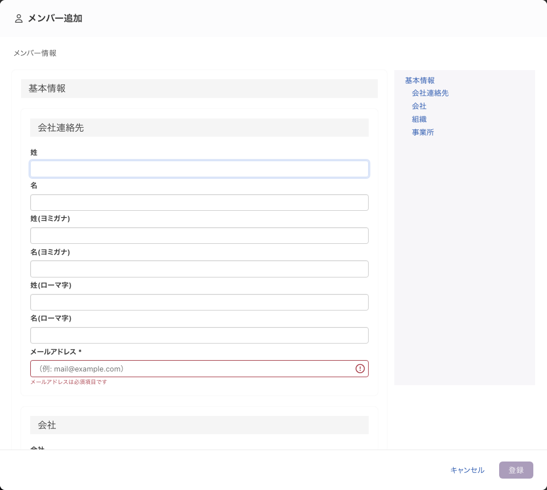Image resolution: width=547 pixels, height=490 pixels.
Task: Select 事業所 sidebar link
Action: 423,133
